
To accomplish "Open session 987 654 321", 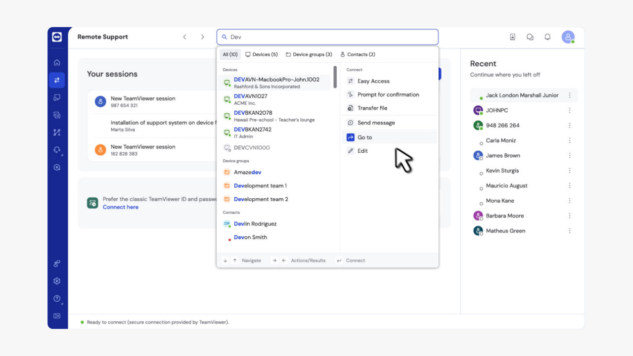I will tap(155, 102).
